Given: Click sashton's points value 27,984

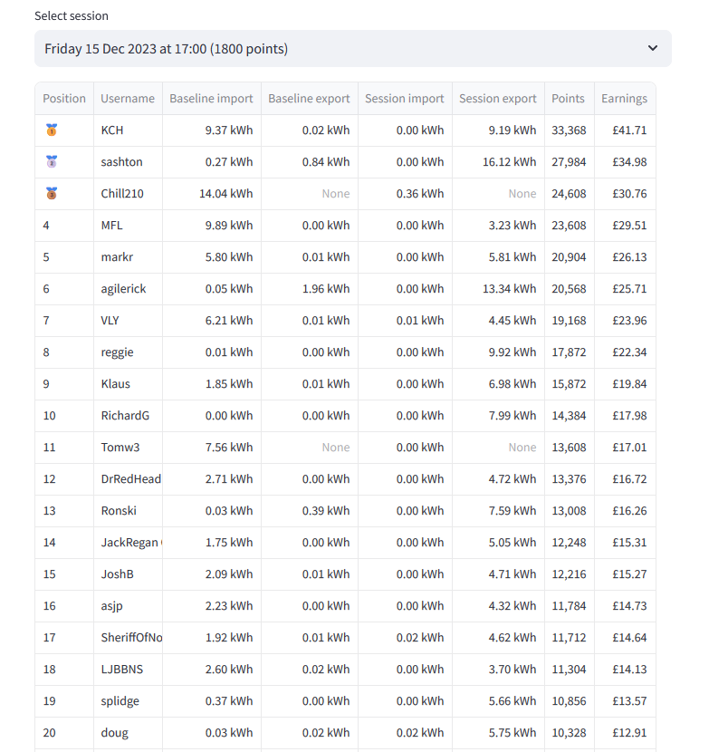Looking at the screenshot, I should [x=569, y=161].
